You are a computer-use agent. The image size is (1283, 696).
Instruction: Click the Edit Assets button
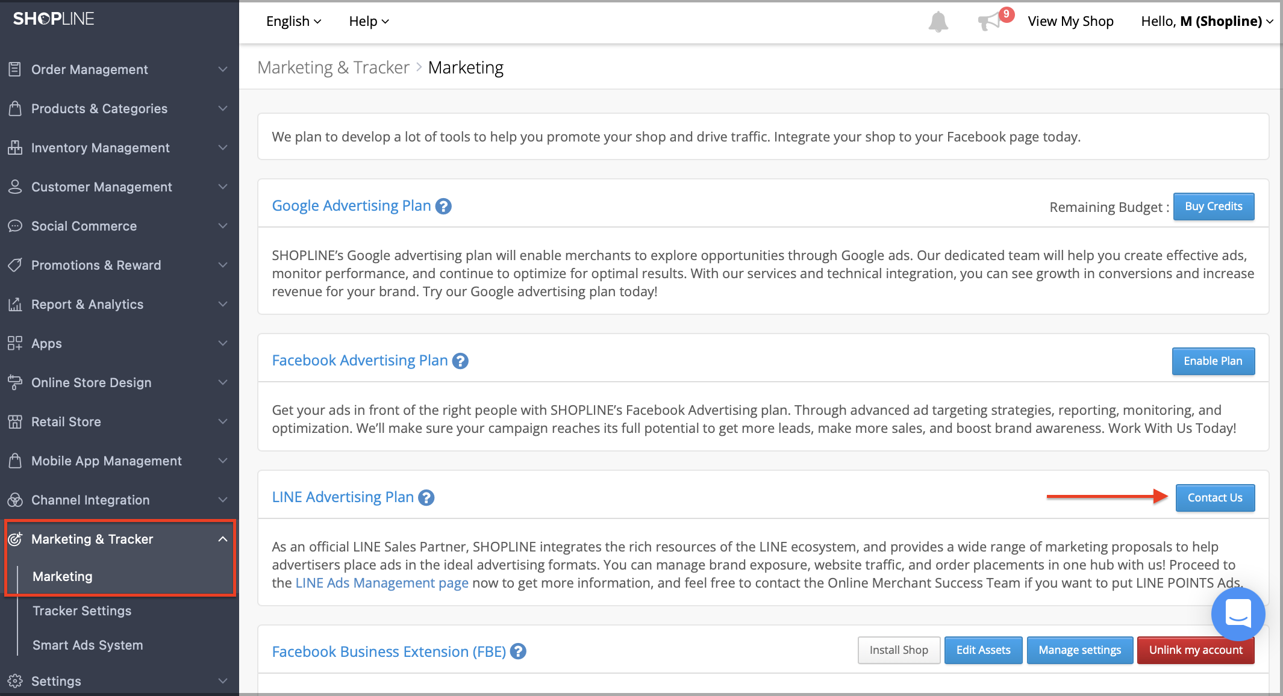(x=983, y=650)
